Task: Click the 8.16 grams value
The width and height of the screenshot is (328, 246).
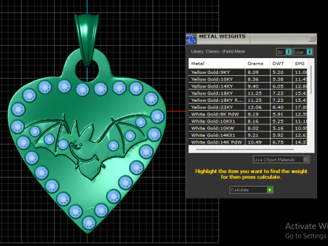Action: (253, 121)
